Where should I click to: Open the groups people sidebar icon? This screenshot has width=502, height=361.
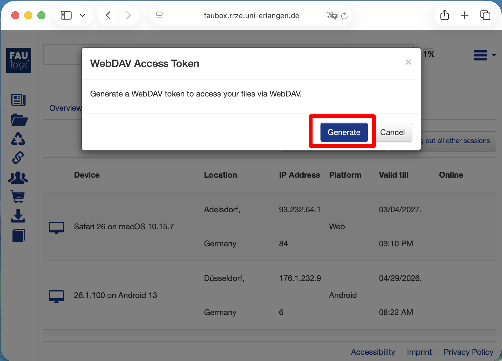coord(18,178)
